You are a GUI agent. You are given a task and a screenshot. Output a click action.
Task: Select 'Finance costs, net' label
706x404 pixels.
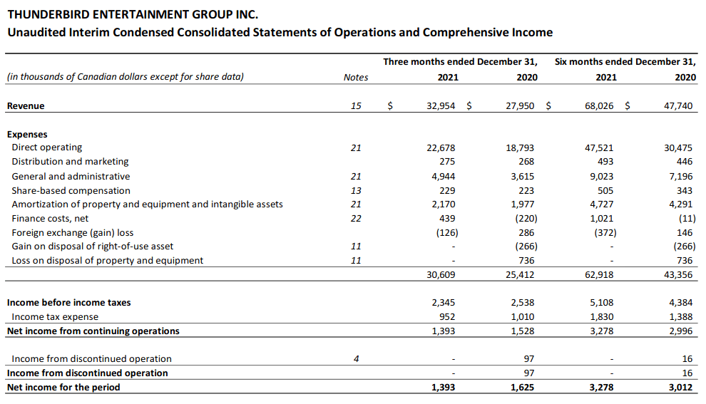50,219
